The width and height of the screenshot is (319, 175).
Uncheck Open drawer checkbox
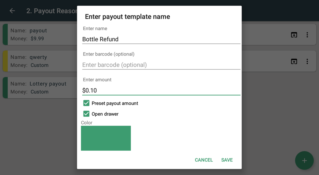[x=86, y=114]
